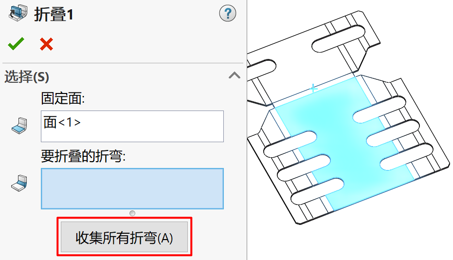Select the 面<1> entry text

pyautogui.click(x=62, y=122)
